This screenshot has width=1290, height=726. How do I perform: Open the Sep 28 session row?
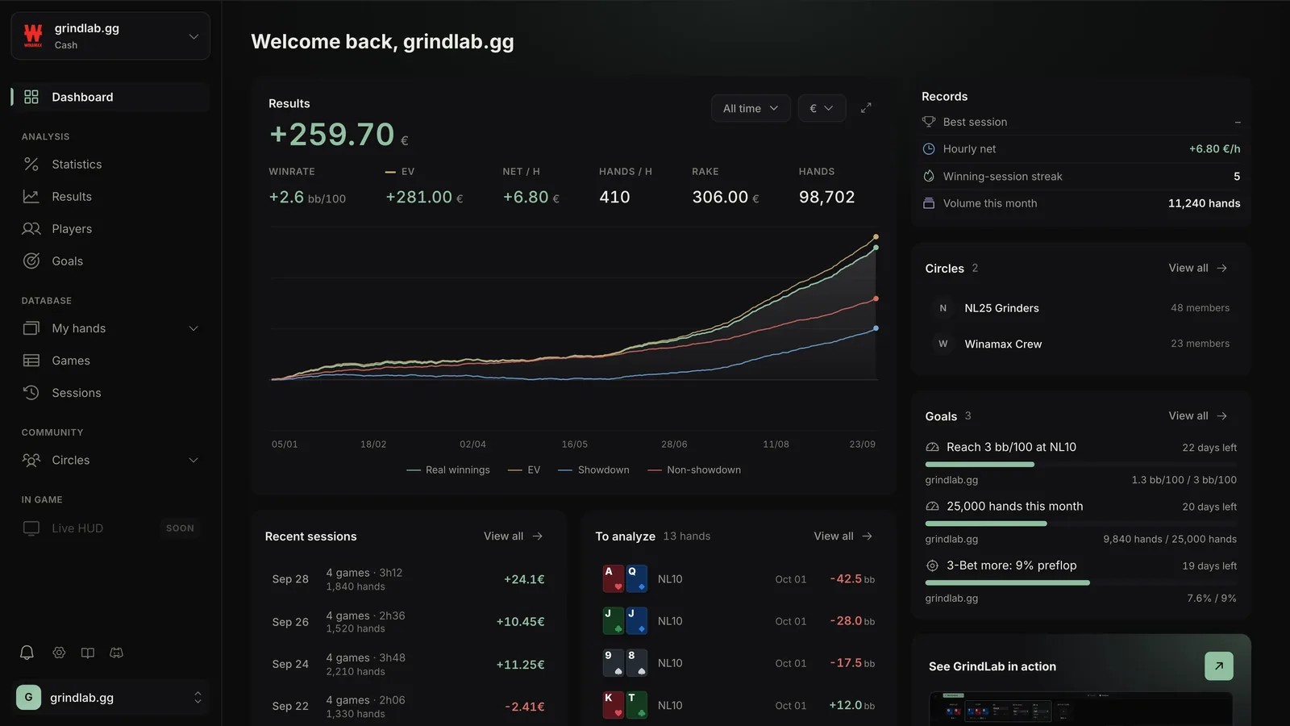point(409,579)
